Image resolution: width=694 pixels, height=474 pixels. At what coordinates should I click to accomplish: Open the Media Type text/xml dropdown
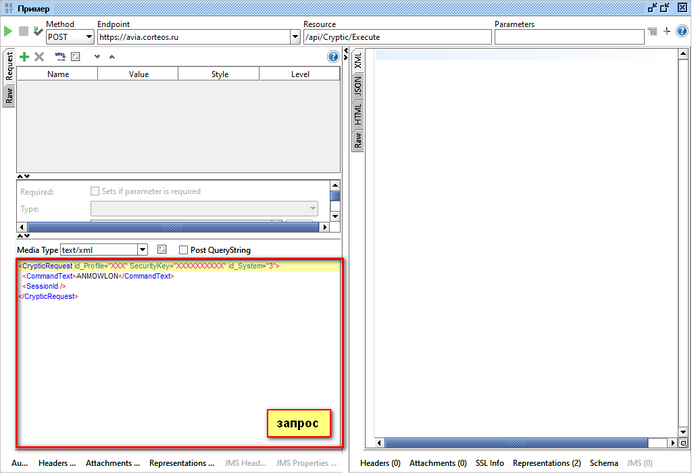(x=142, y=250)
